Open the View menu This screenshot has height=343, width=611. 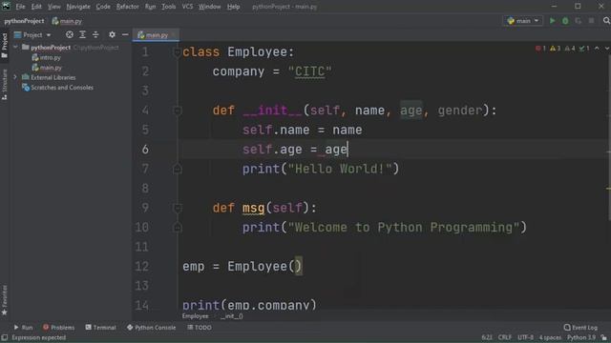(53, 7)
